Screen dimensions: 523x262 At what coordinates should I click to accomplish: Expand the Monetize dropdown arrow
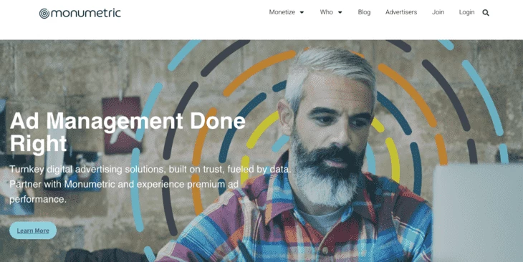tap(302, 12)
